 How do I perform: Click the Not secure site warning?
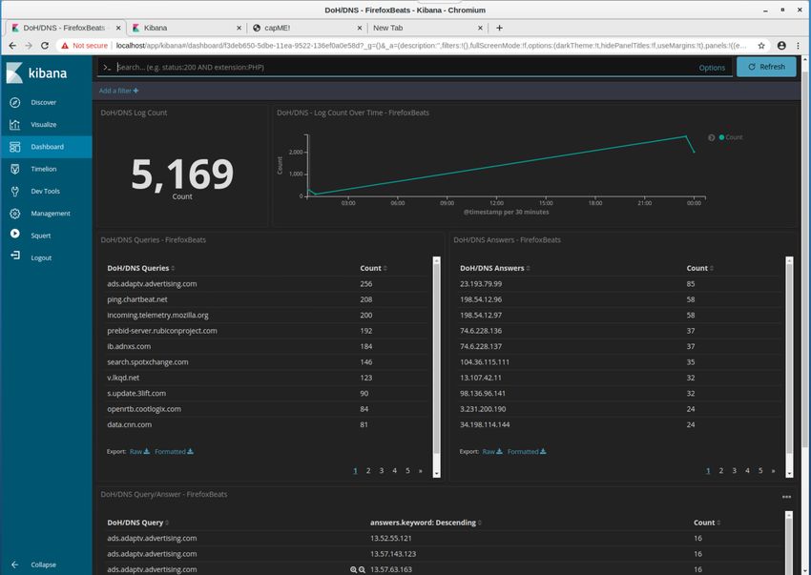point(84,46)
